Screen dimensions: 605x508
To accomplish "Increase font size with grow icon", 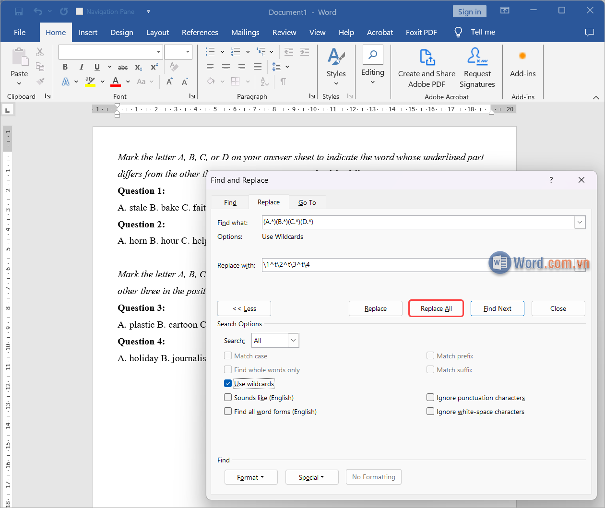I will [169, 82].
